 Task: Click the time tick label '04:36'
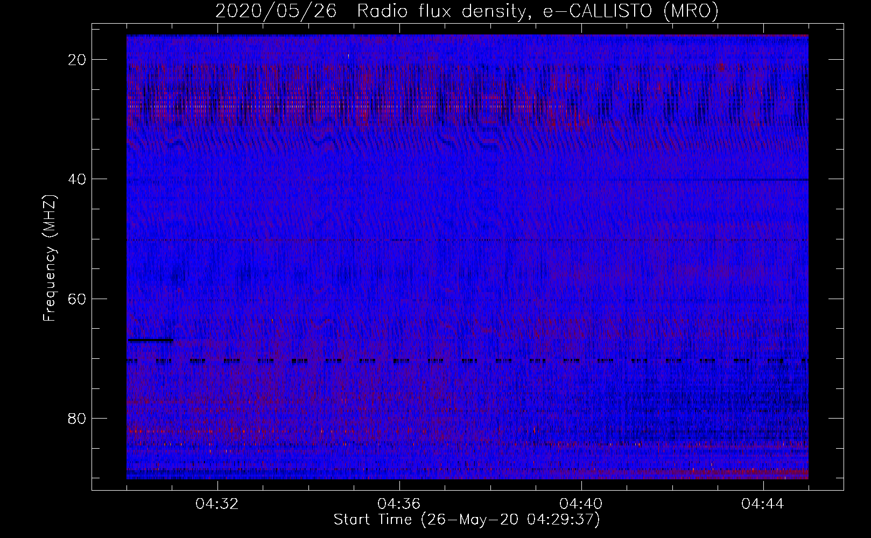click(x=399, y=504)
